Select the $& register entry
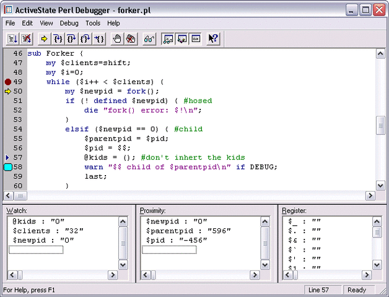 pos(304,240)
